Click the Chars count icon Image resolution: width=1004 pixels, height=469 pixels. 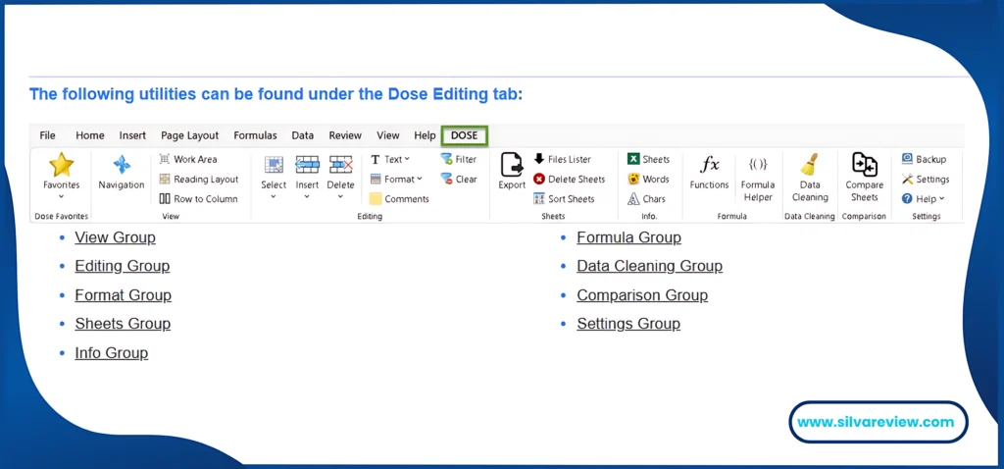[x=633, y=199]
